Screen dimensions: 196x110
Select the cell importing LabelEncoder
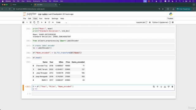click(x=103, y=41)
